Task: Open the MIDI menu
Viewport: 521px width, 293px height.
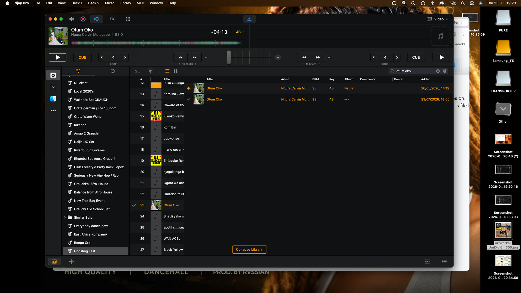Action: click(141, 3)
